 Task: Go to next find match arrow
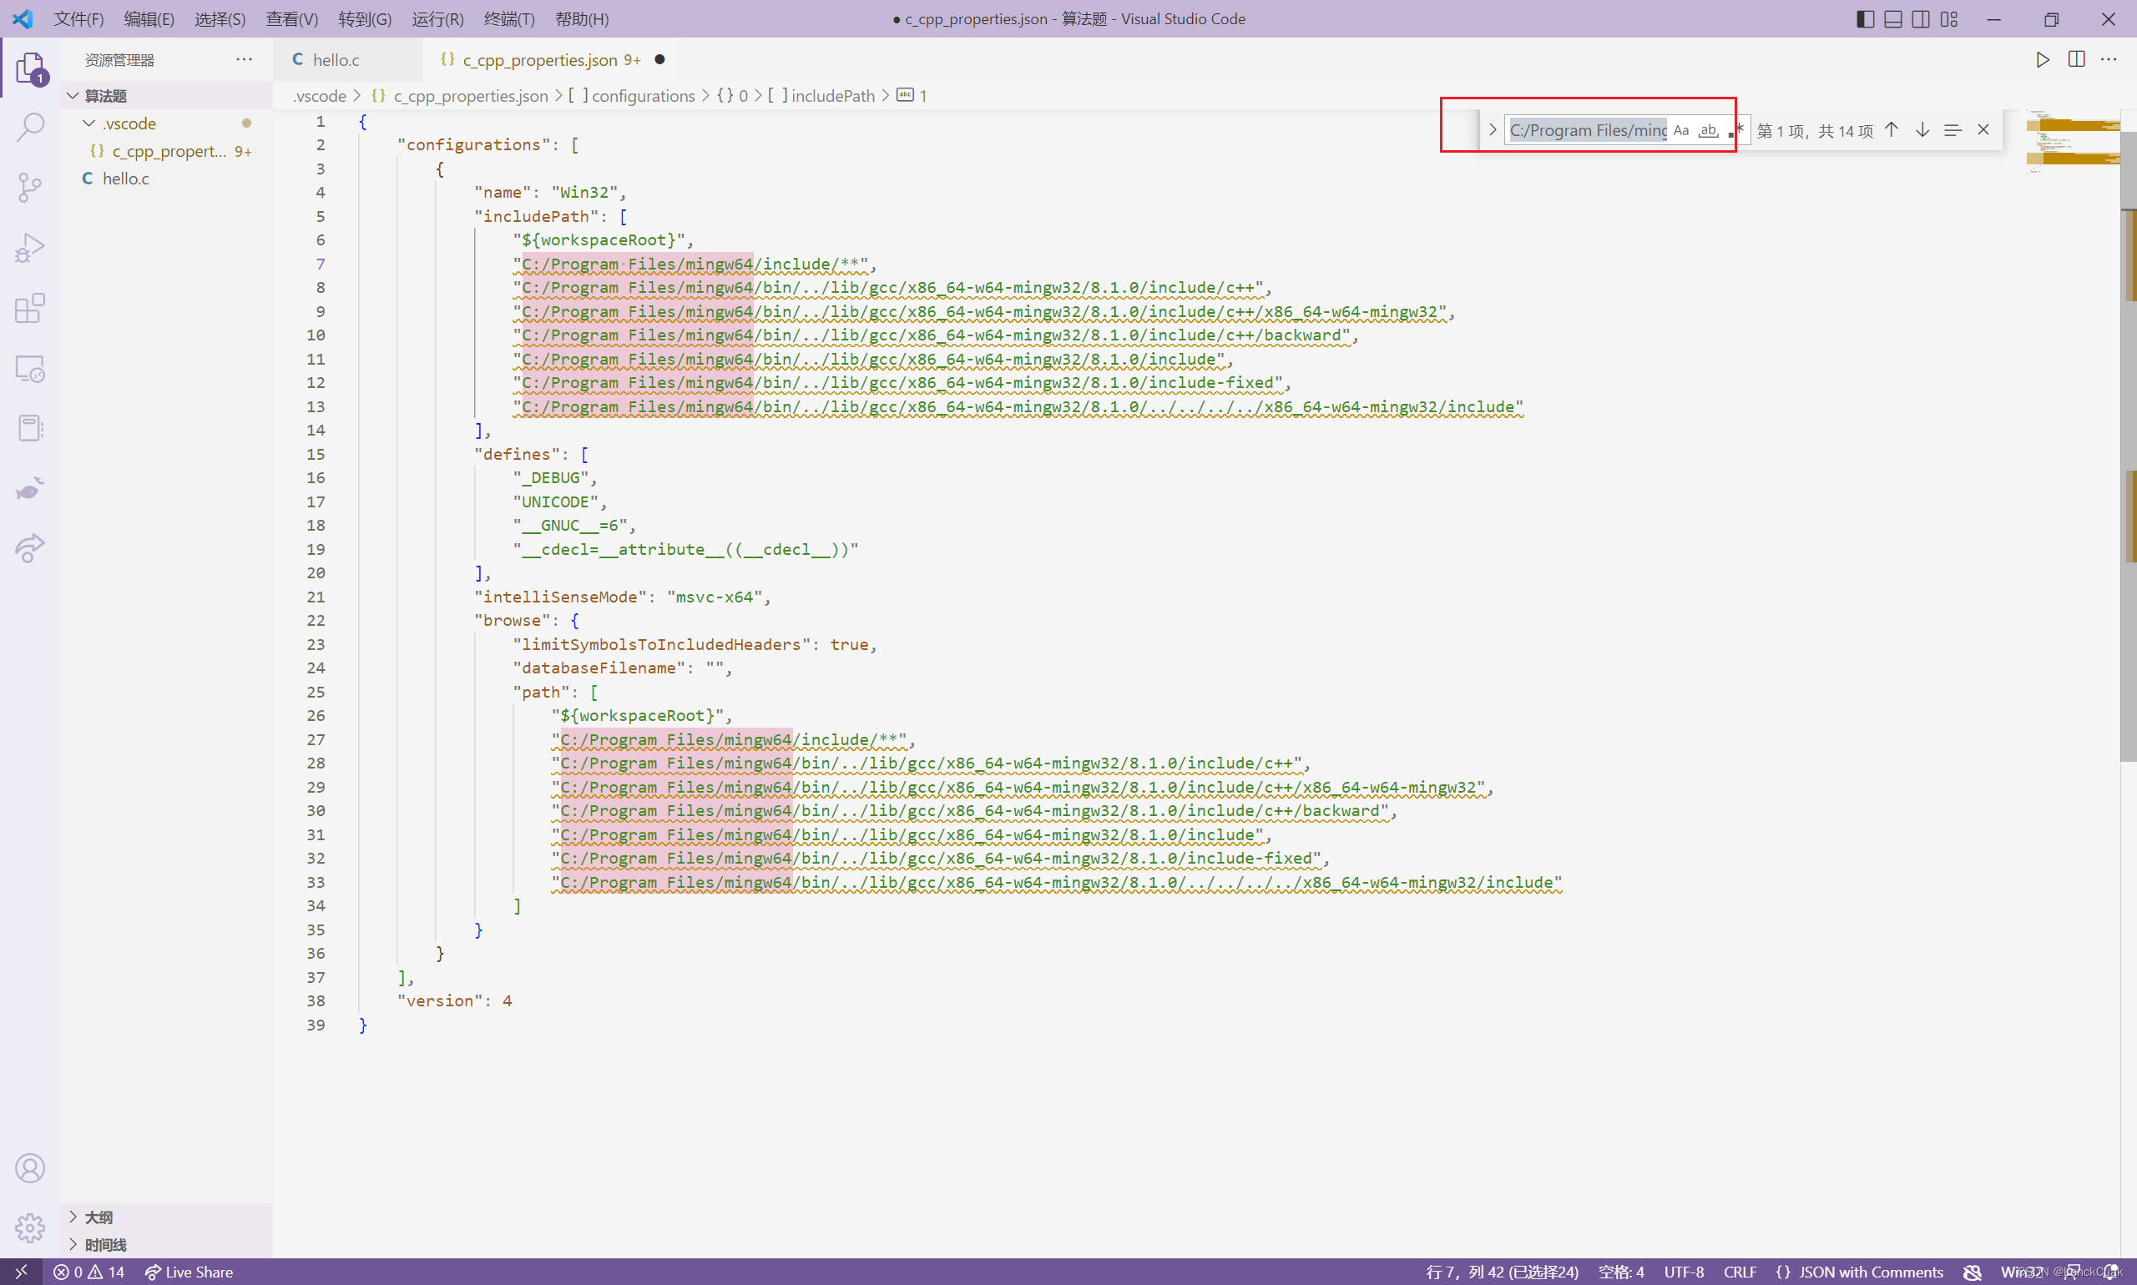[1922, 130]
